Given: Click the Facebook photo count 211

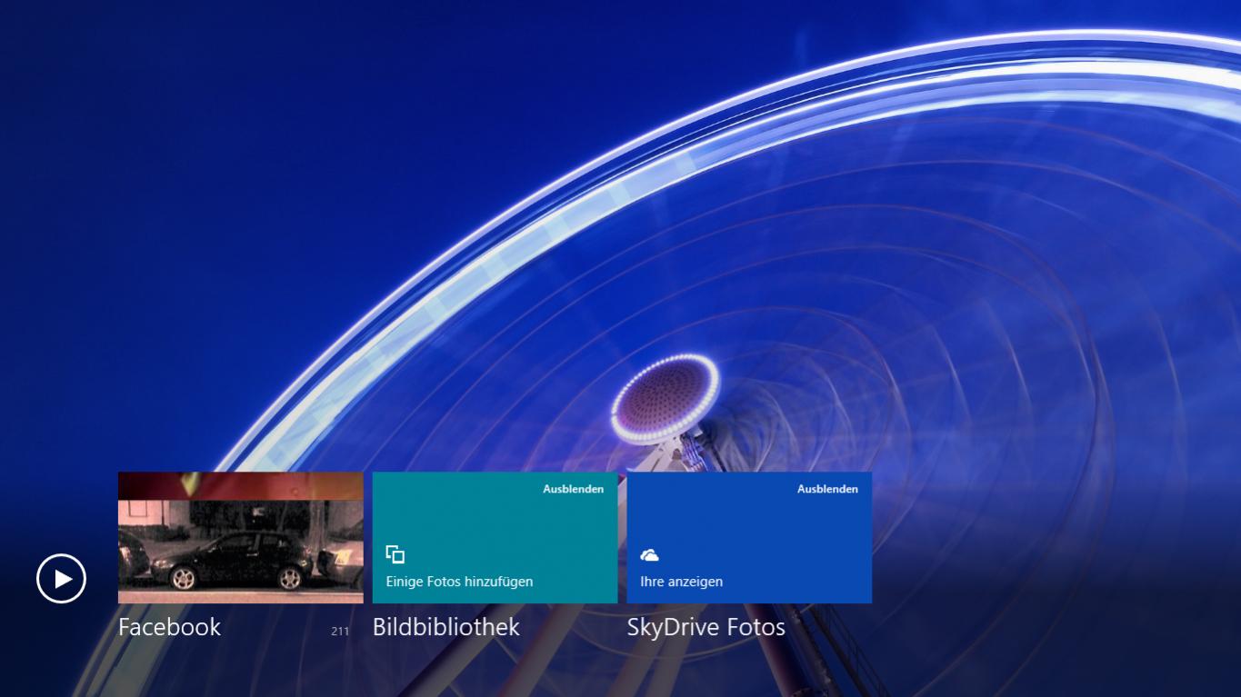Looking at the screenshot, I should pyautogui.click(x=340, y=631).
